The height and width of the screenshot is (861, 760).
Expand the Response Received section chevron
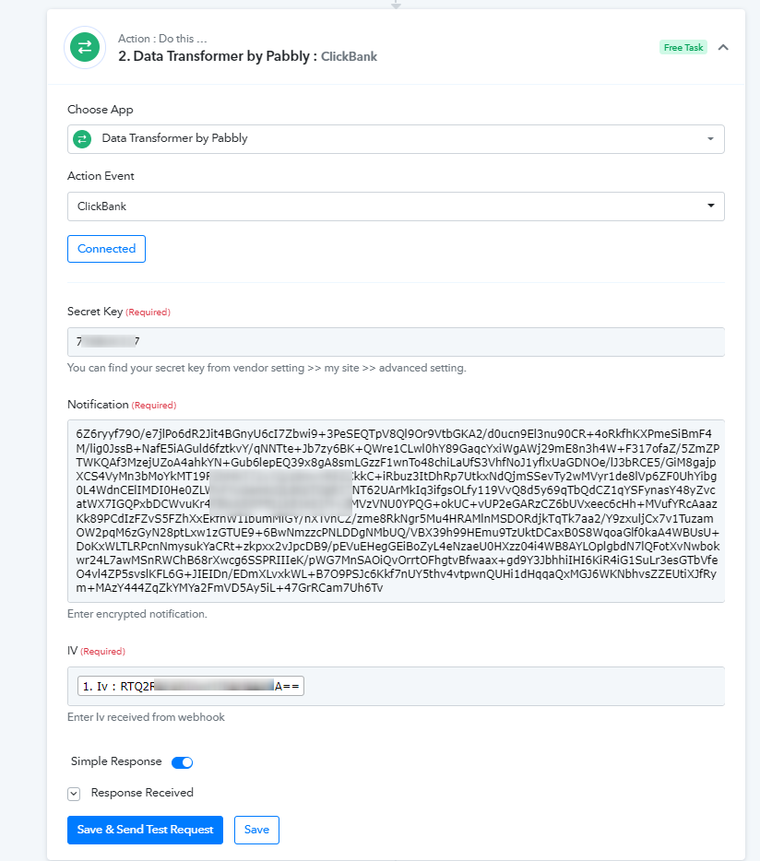(74, 794)
